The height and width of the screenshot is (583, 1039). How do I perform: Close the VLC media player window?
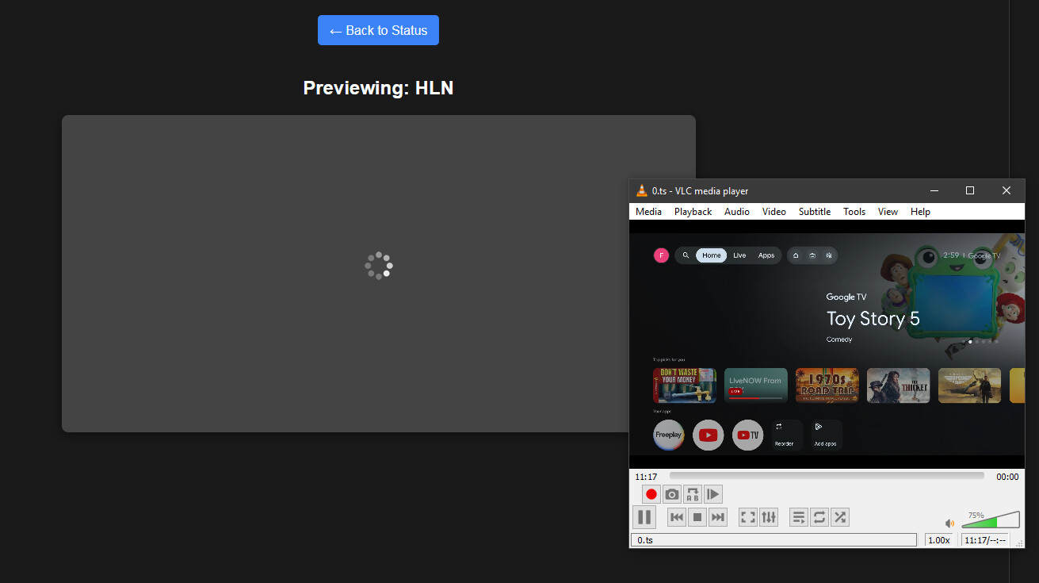pos(1007,190)
